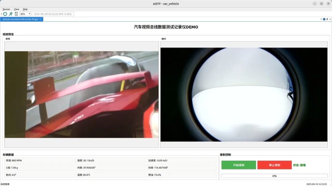Click the status bar clock 2025-09-18 16:32:05
The width and height of the screenshot is (332, 186).
click(x=317, y=184)
